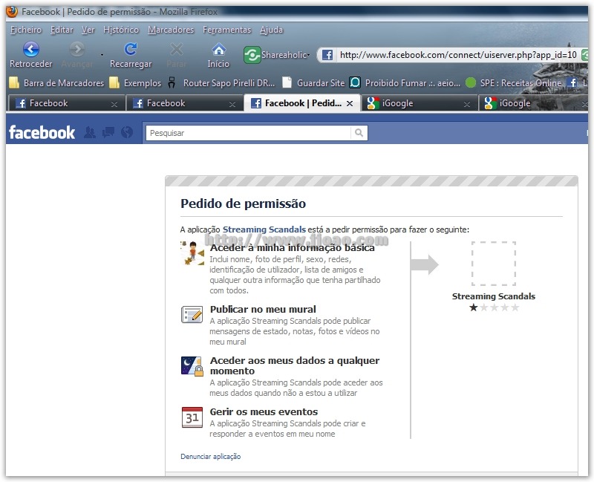The height and width of the screenshot is (482, 594).
Task: Click 'Aceder aos meus dados a qualquer momento' heading
Action: 294,365
